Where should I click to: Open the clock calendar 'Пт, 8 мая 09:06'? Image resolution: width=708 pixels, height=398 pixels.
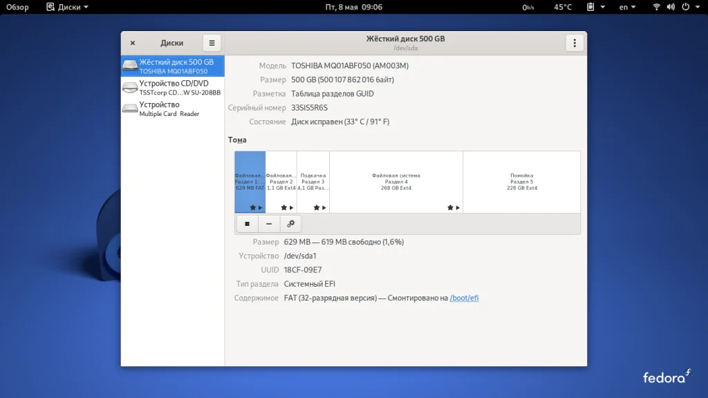(353, 7)
